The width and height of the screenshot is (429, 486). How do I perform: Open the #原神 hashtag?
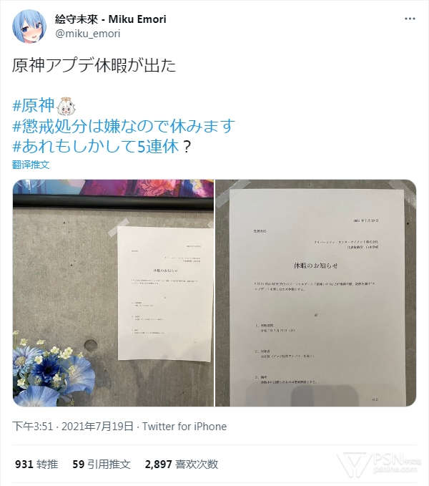(x=33, y=106)
